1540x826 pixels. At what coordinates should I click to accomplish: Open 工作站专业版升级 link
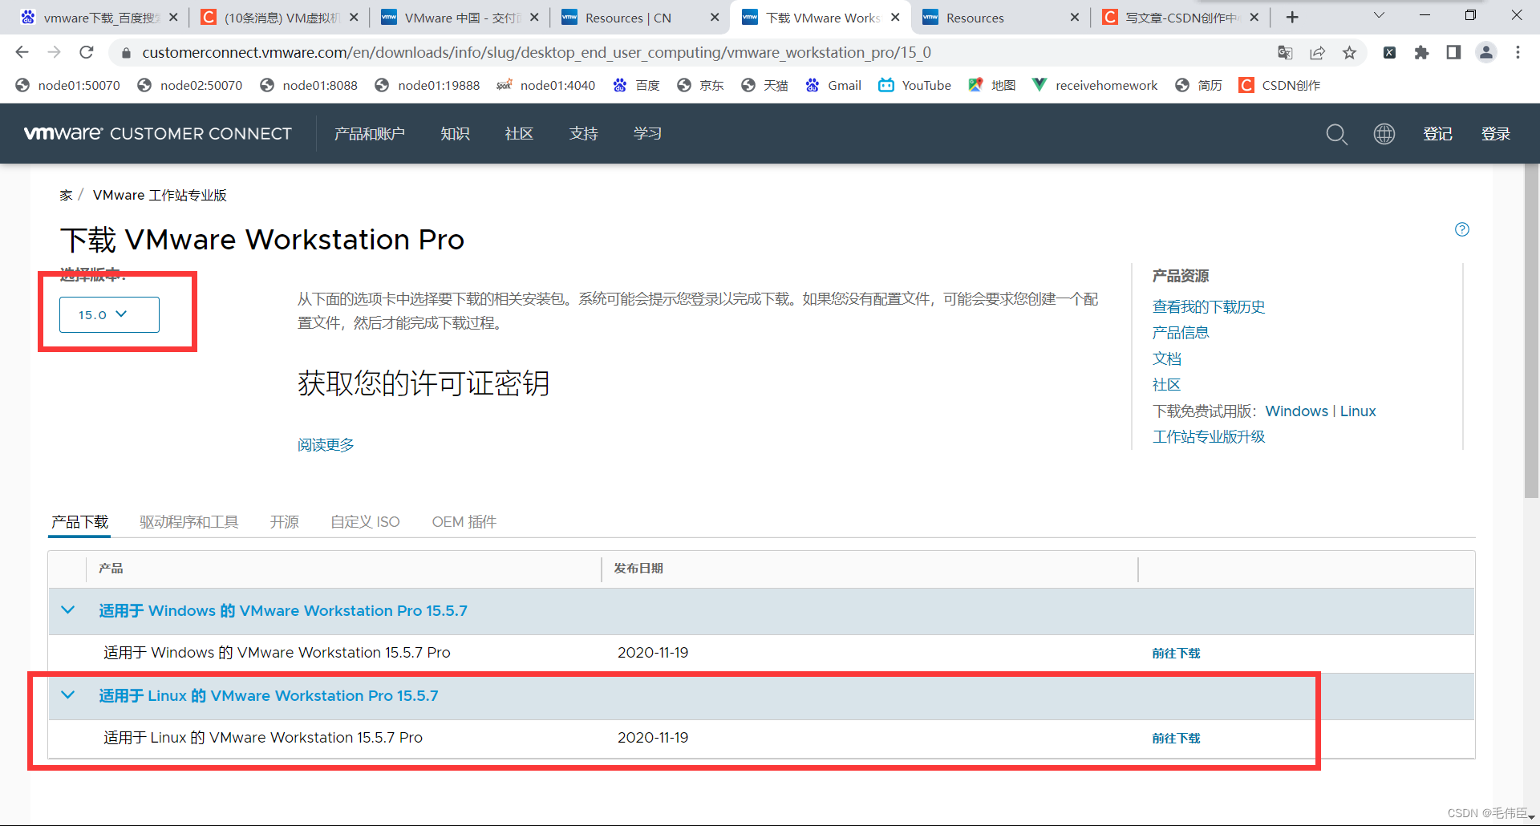click(1209, 437)
